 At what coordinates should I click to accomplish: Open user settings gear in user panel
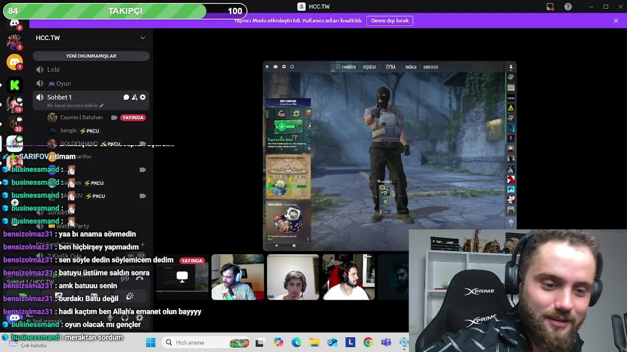pyautogui.click(x=140, y=318)
